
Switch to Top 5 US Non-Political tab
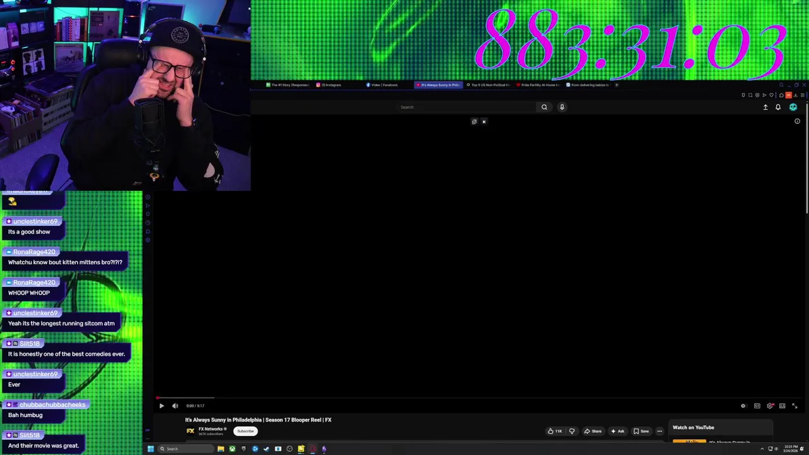(488, 85)
